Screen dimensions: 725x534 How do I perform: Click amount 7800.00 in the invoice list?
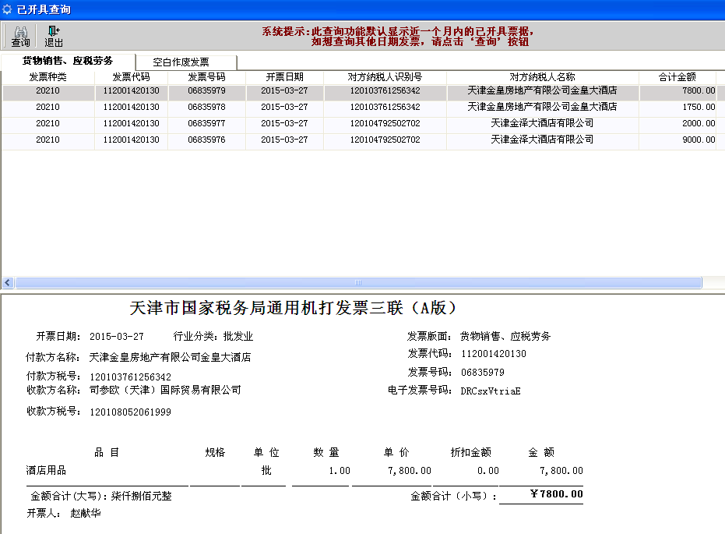pyautogui.click(x=699, y=90)
